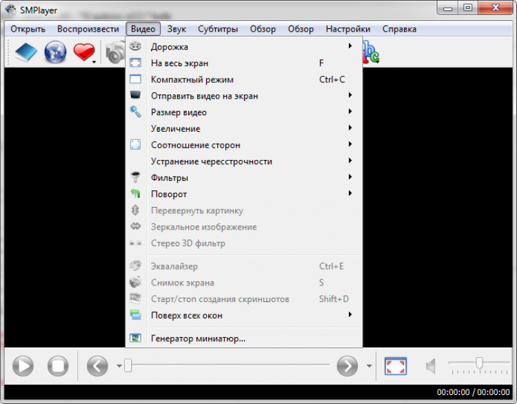517x404 pixels.
Task: Toggle mute with the speaker icon
Action: tap(431, 366)
